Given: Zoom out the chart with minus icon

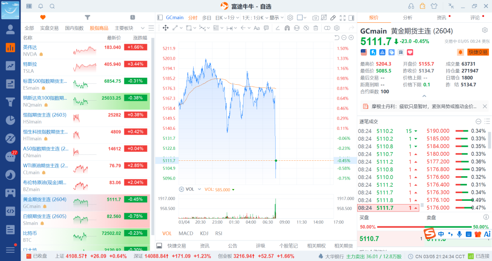Looking at the screenshot, I should 344,38.
